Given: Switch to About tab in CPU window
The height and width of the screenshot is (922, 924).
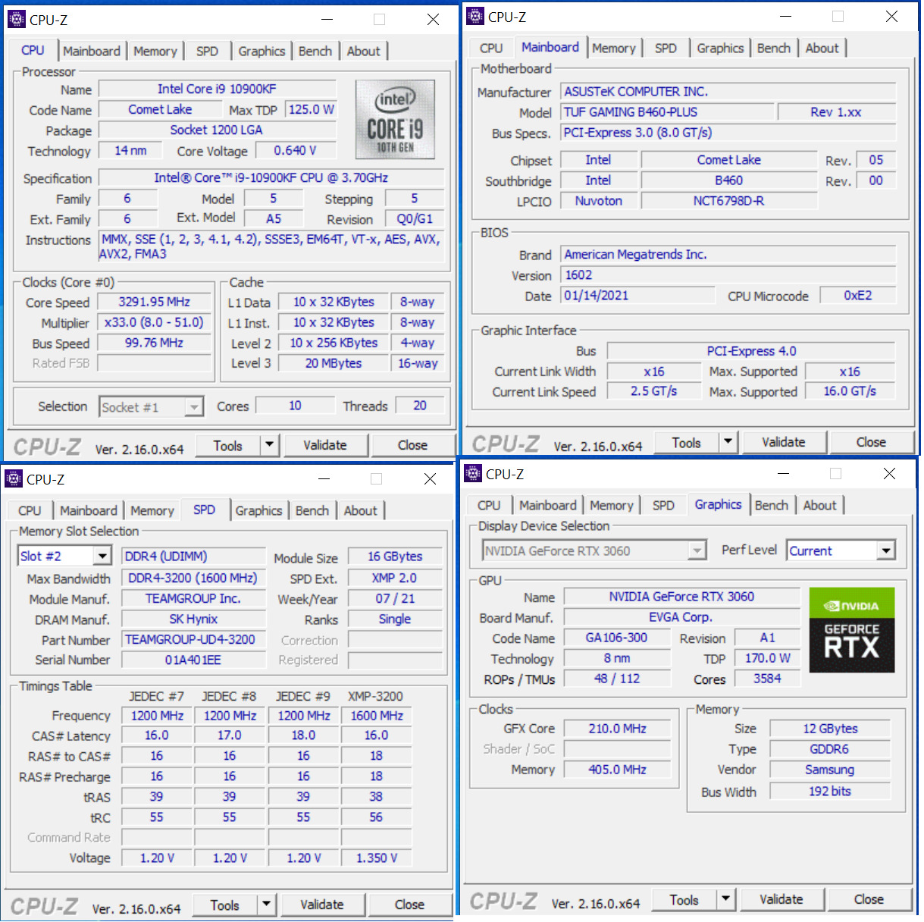Looking at the screenshot, I should click(x=363, y=51).
